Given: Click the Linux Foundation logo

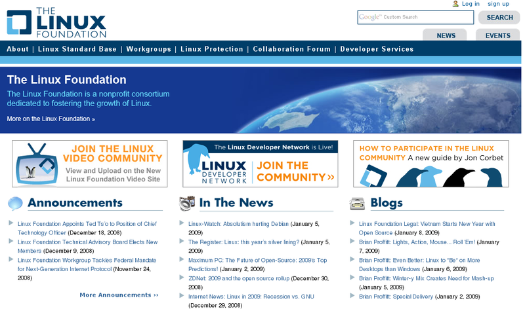Looking at the screenshot, I should [56, 22].
